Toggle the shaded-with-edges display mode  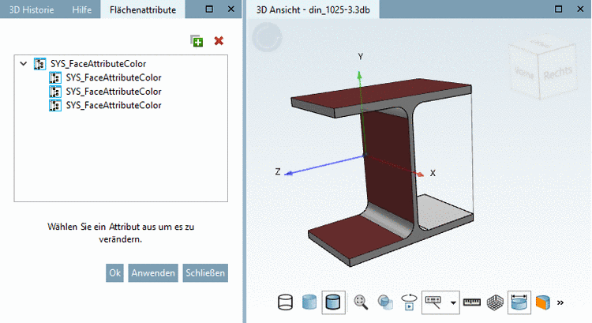click(x=333, y=302)
